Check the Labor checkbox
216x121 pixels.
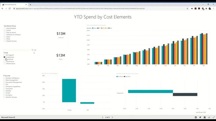point(5,37)
